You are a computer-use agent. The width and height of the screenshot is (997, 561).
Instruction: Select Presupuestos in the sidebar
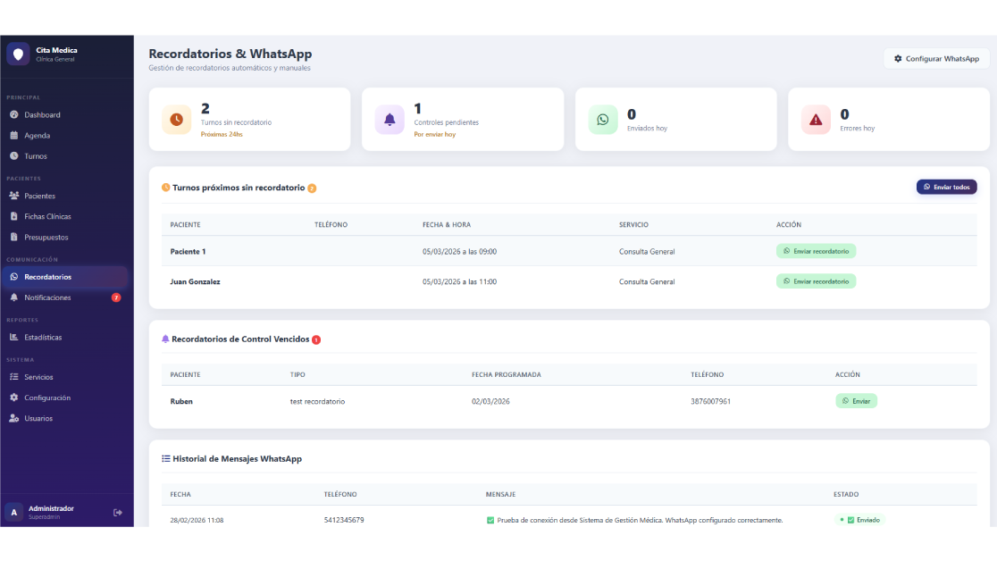46,238
